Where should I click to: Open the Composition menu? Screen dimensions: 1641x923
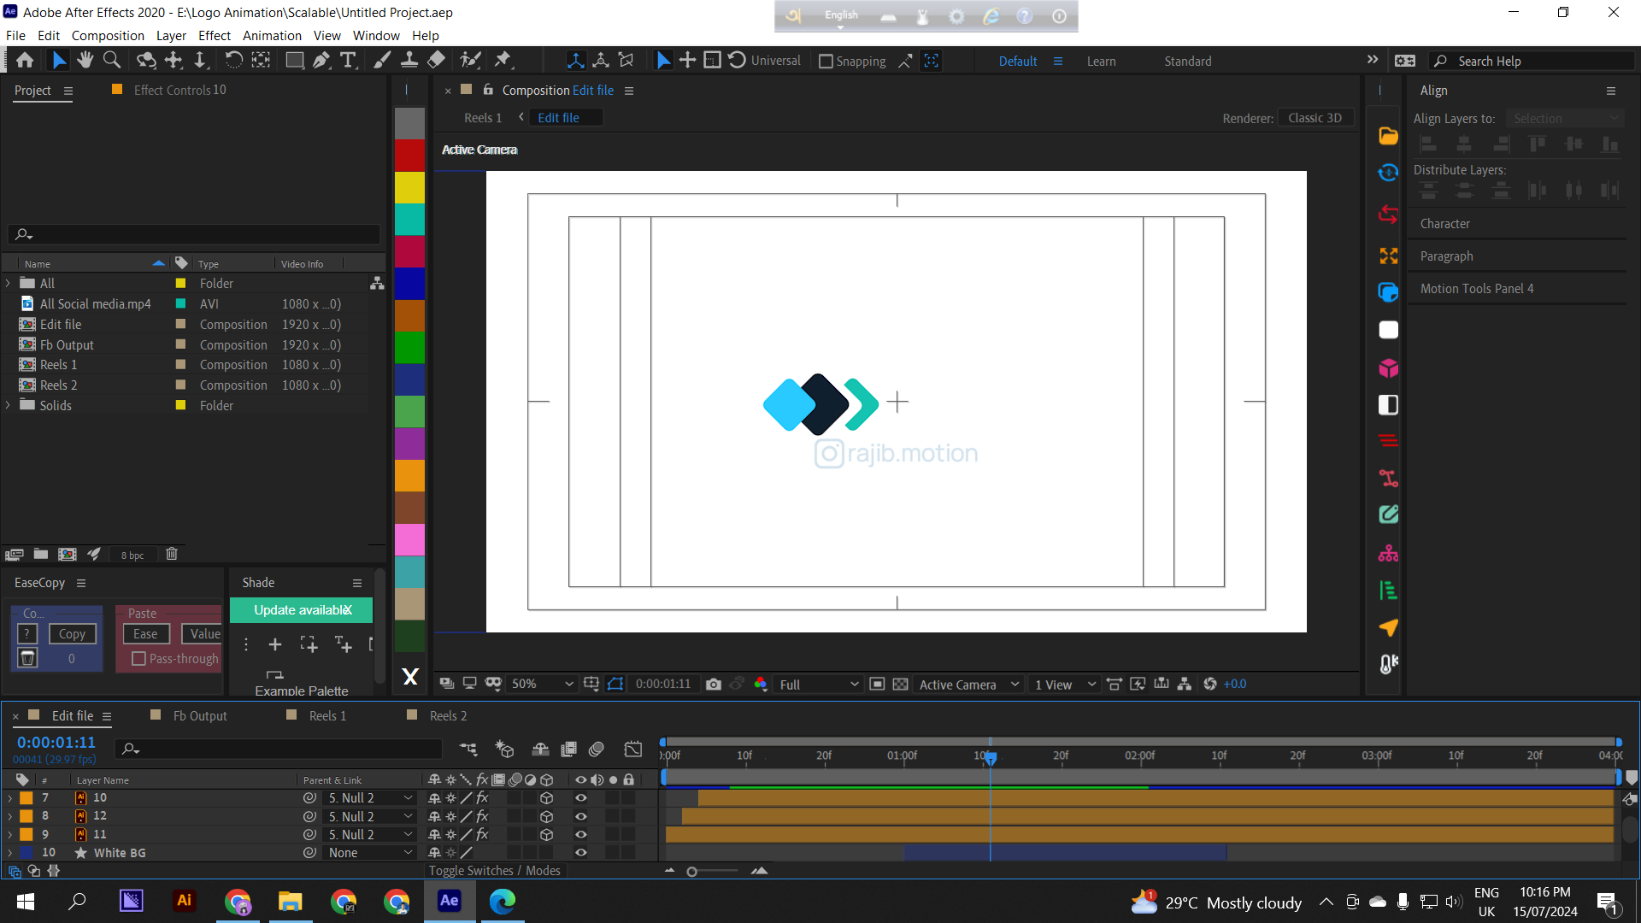click(x=108, y=35)
